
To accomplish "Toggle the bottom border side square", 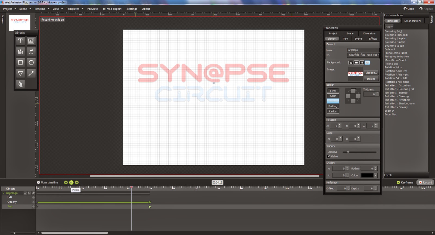I will coord(353,101).
